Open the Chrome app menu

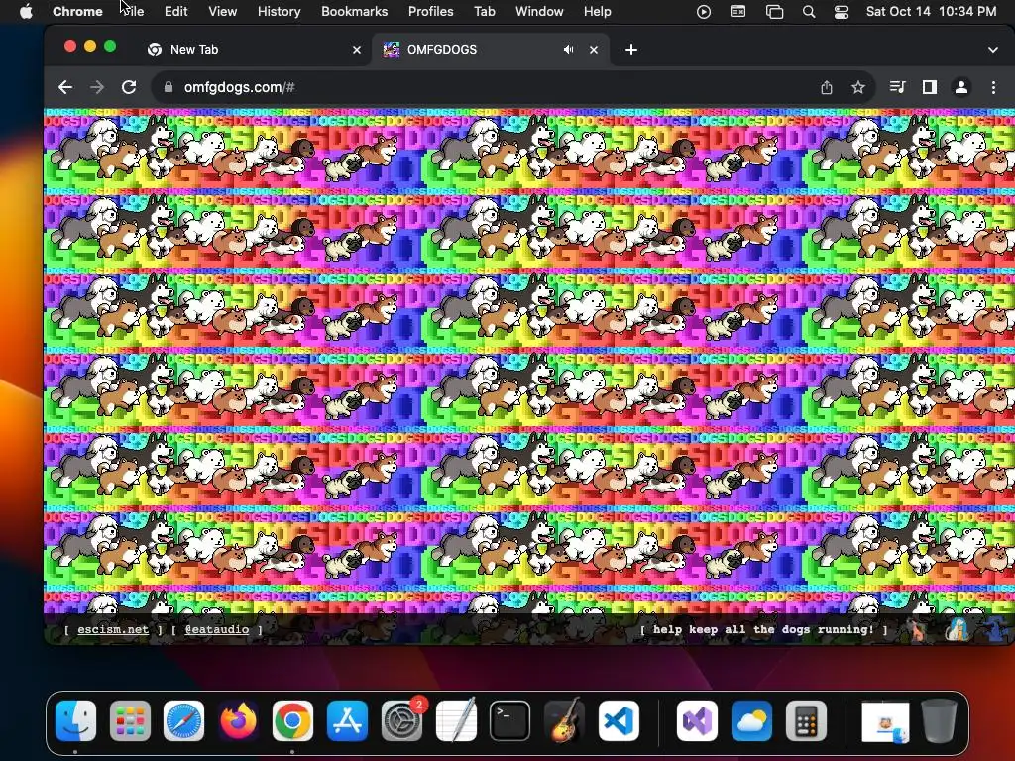[77, 12]
